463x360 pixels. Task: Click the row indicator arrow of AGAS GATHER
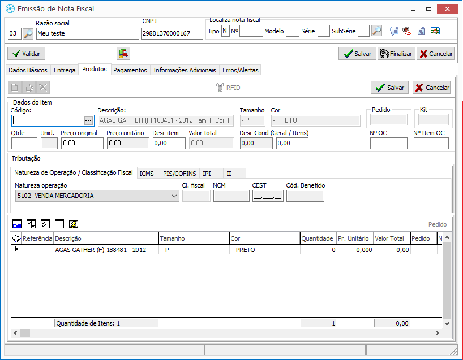[16, 249]
